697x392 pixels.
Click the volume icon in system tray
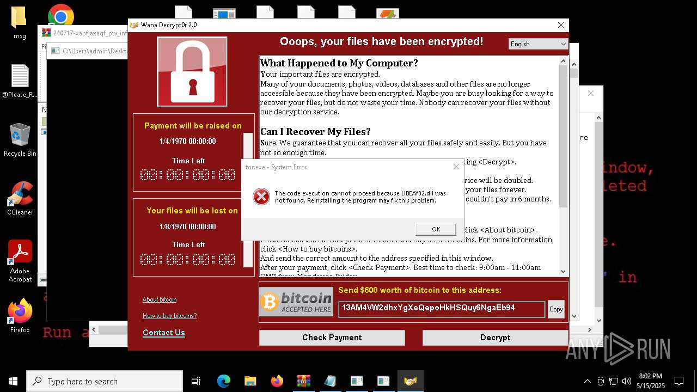coord(627,381)
